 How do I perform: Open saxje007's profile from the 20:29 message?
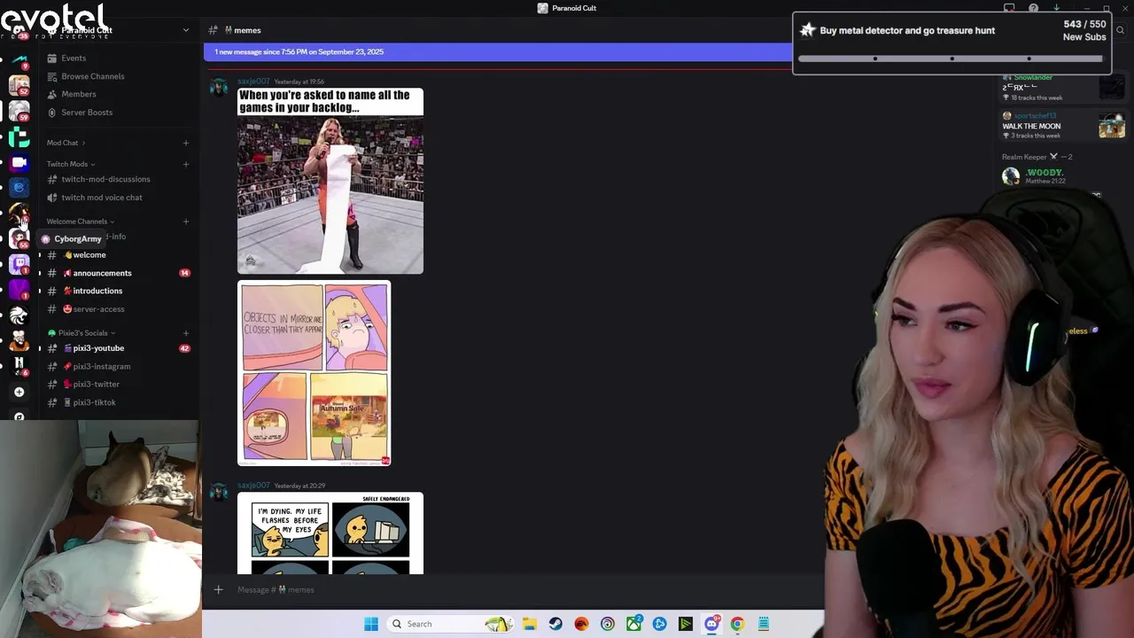253,486
